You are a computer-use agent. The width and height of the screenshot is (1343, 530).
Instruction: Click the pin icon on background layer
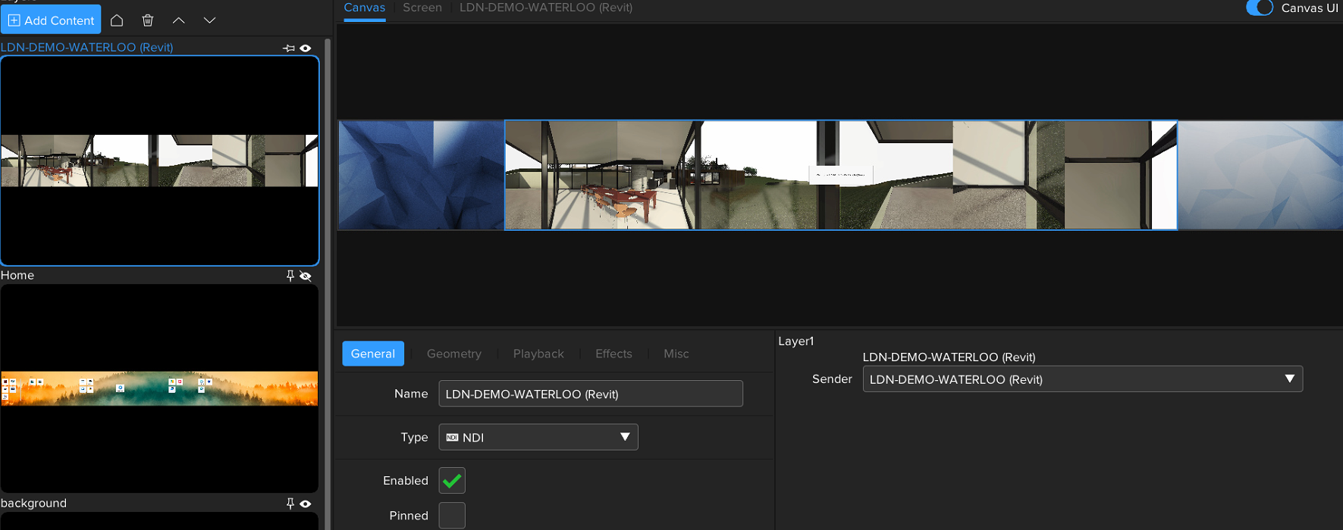290,503
